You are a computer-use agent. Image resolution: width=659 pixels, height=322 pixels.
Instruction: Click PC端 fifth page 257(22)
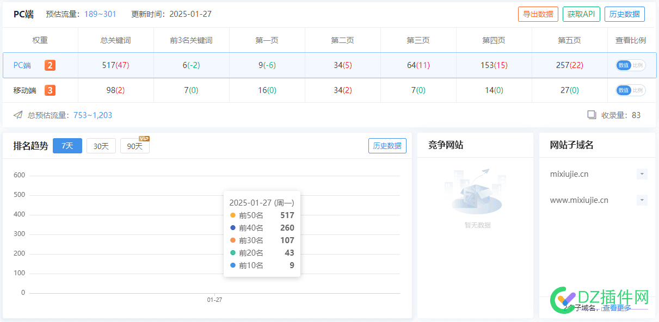570,65
